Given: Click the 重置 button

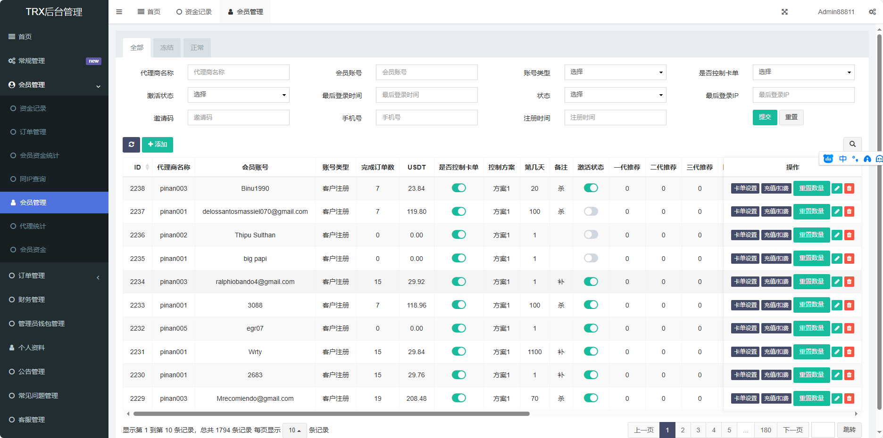Looking at the screenshot, I should click(791, 117).
